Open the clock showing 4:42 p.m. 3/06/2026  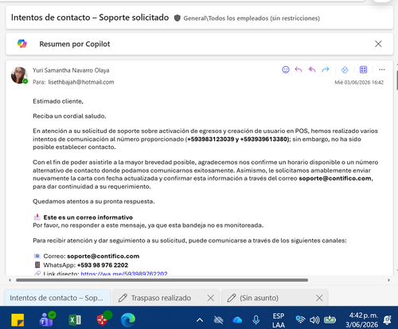361,320
